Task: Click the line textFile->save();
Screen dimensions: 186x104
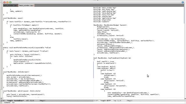Action: 21,39
